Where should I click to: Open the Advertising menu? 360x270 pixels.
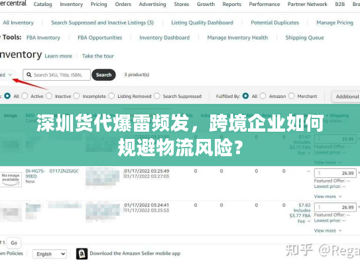tap(152, 5)
